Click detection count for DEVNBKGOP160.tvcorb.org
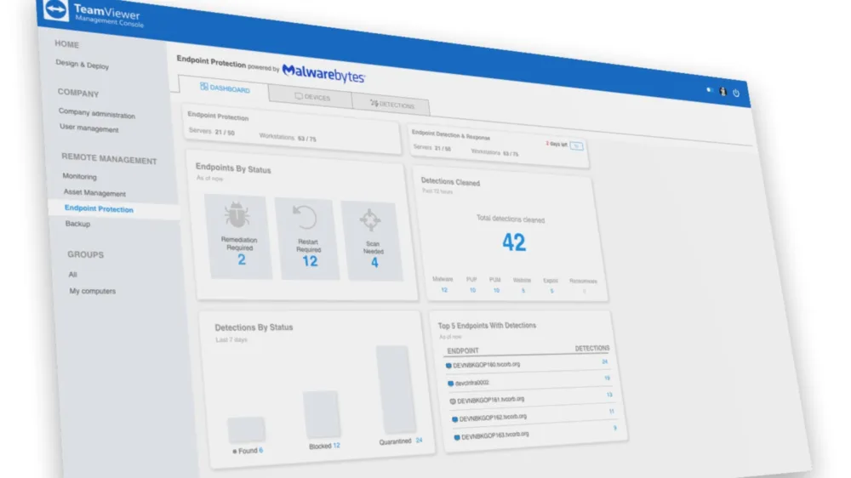The height and width of the screenshot is (478, 851). tap(604, 361)
